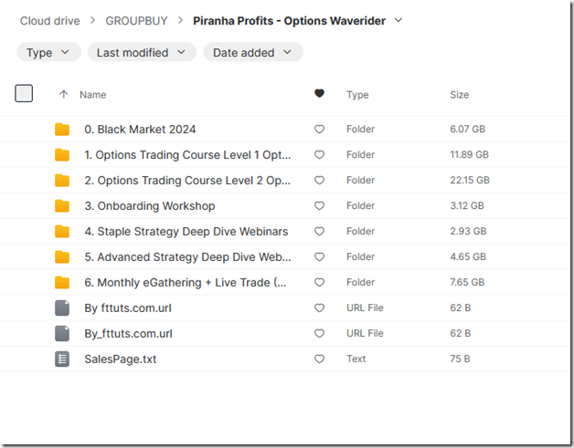Image resolution: width=574 pixels, height=448 pixels.
Task: Navigate to the GROUPBUY breadcrumb folder
Action: (136, 20)
